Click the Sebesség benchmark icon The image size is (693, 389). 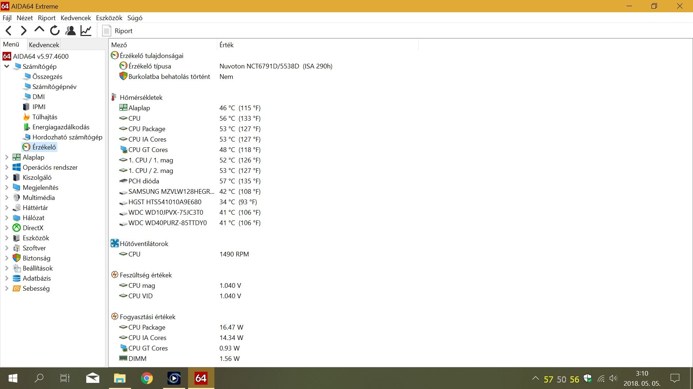point(17,289)
